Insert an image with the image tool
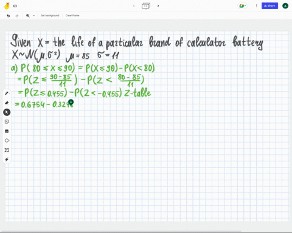292x233 pixels. coord(7,131)
